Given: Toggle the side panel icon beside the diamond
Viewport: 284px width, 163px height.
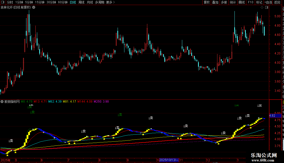Looking at the screenshot, I should (x=267, y=8).
